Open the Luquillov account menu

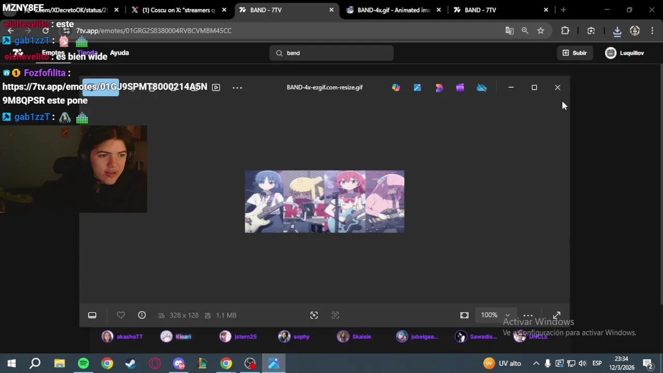[x=625, y=53]
